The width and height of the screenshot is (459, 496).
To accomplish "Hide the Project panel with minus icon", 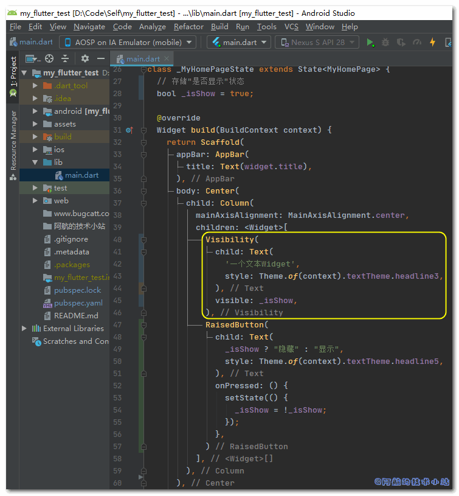I will (101, 58).
